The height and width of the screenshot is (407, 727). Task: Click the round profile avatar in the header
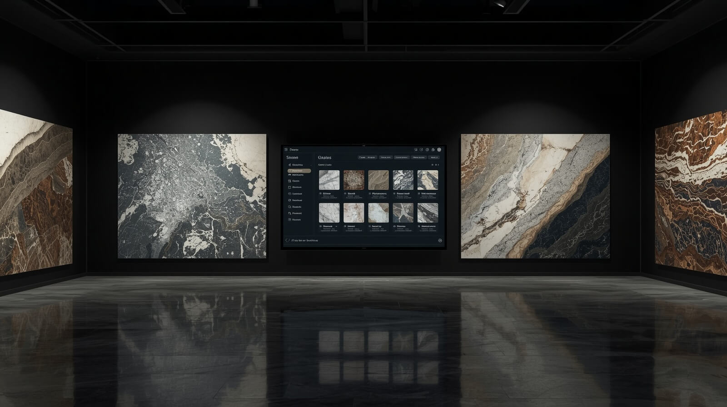[x=439, y=149]
